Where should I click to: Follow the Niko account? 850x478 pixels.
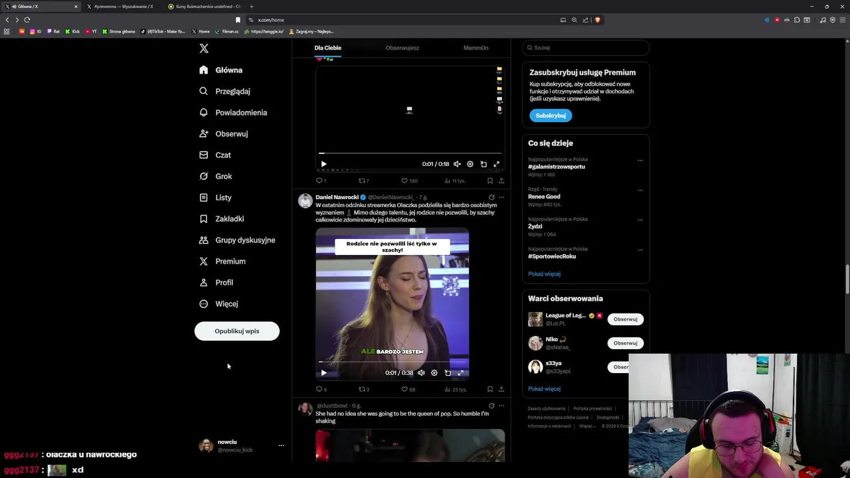pos(625,343)
